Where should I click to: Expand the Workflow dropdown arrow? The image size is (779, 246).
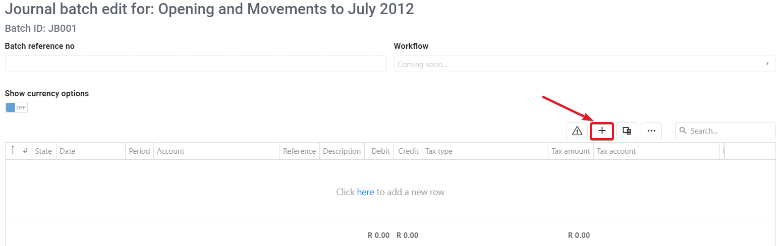pos(767,64)
